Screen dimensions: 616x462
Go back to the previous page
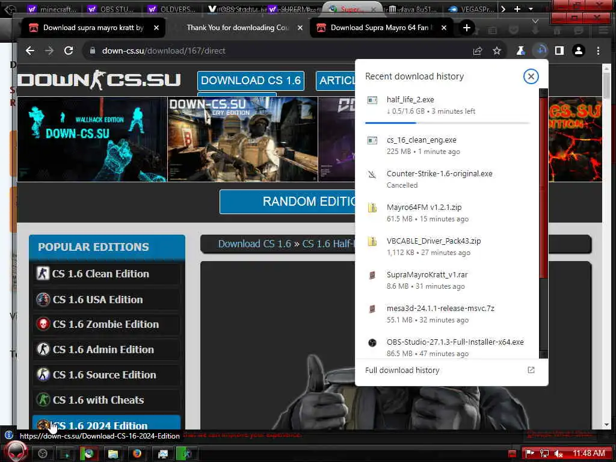click(x=30, y=51)
